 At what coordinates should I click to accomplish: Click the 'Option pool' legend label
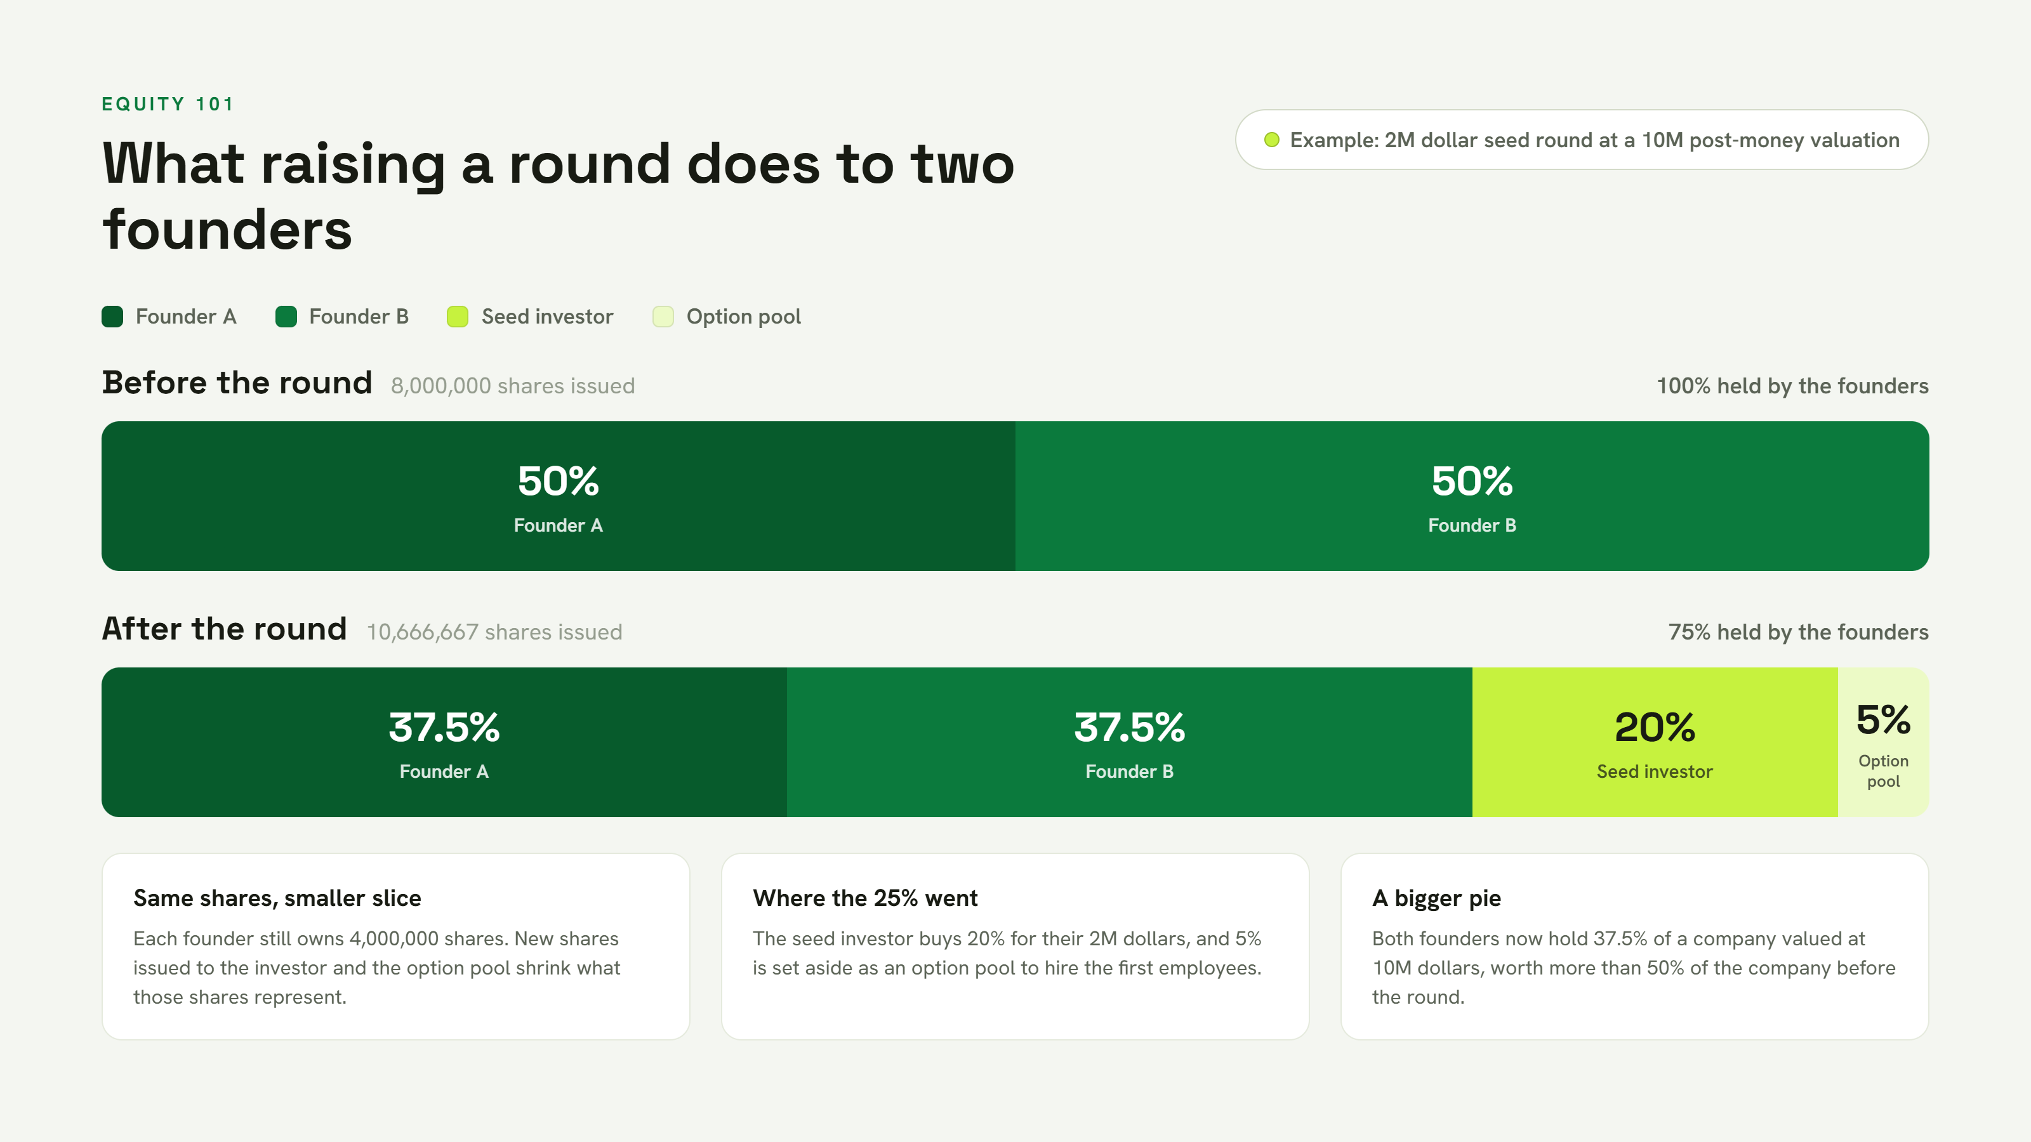point(743,317)
